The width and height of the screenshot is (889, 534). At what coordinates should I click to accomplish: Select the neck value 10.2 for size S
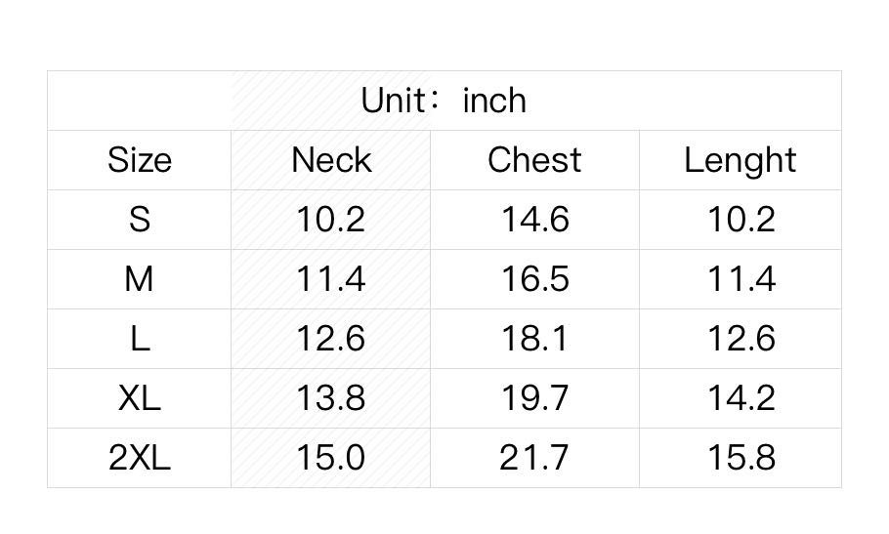coord(331,220)
